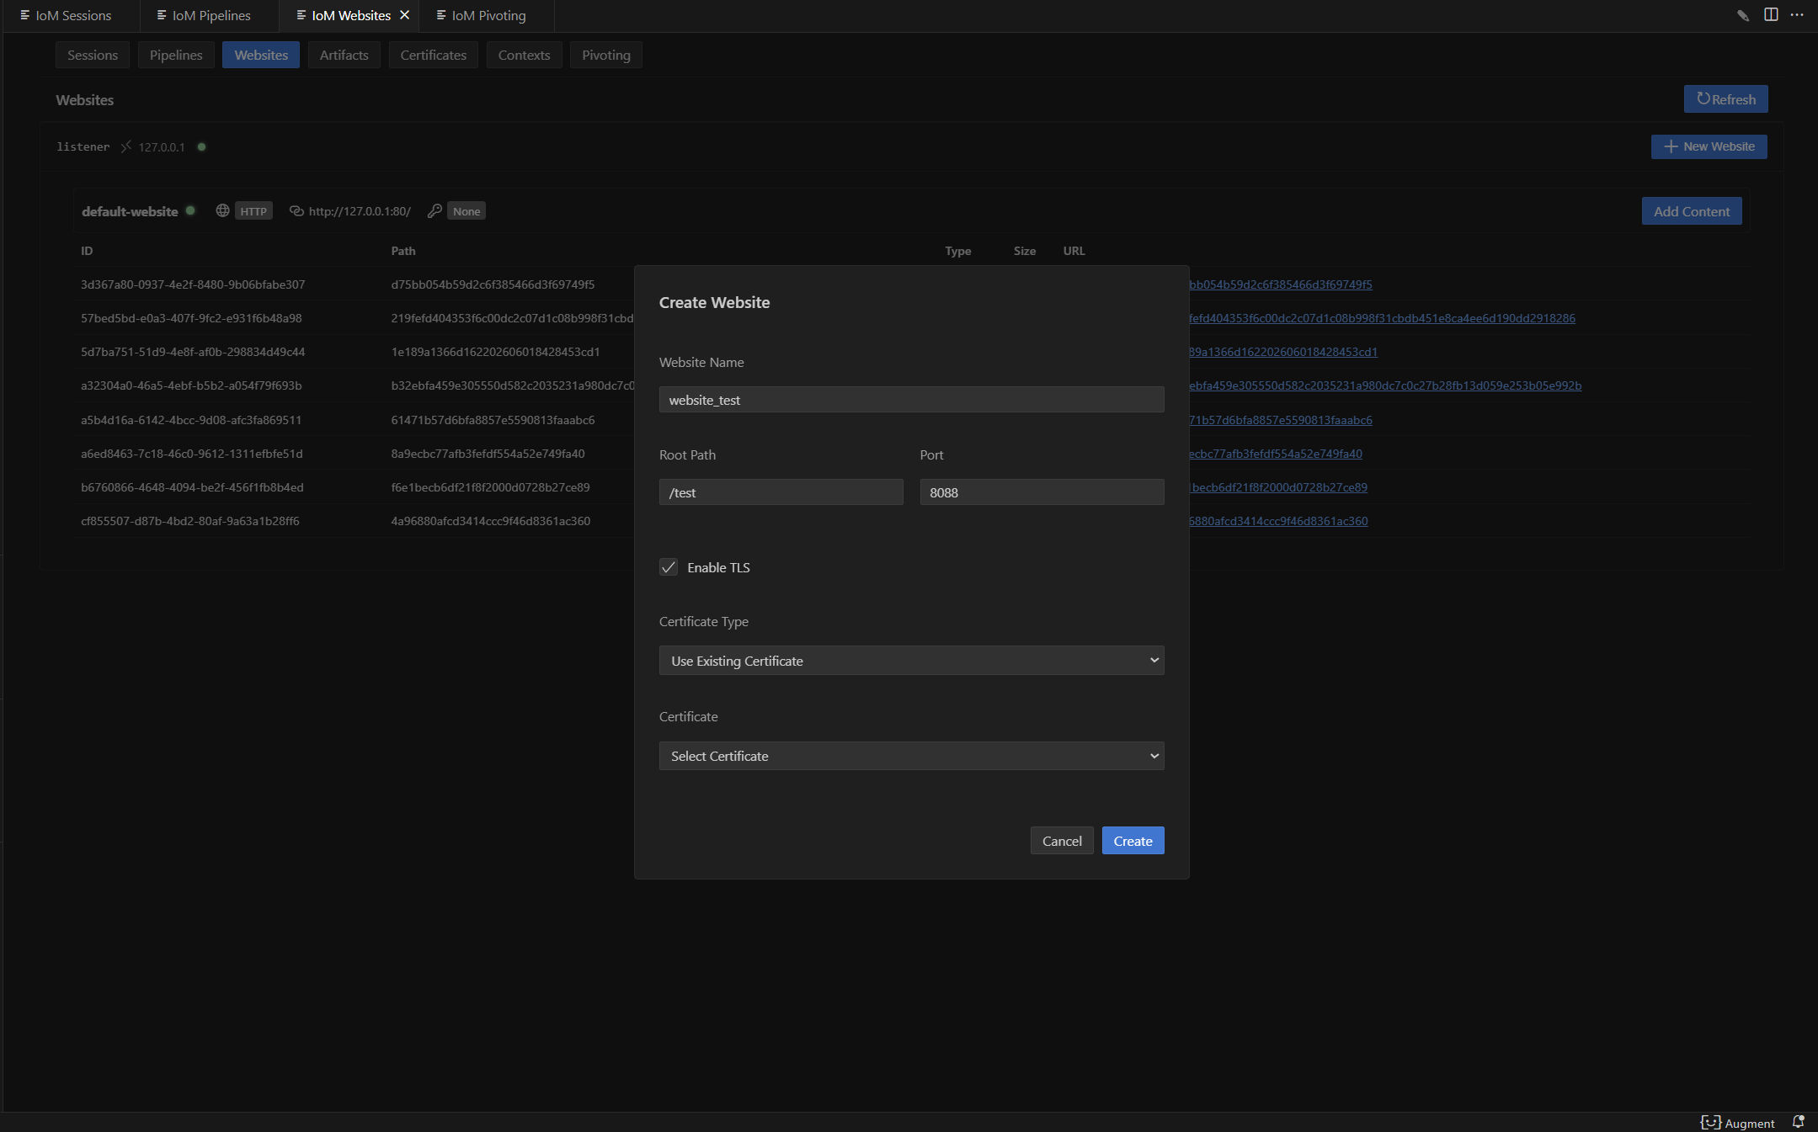
Task: Go to the Certificates tab
Action: [x=433, y=55]
